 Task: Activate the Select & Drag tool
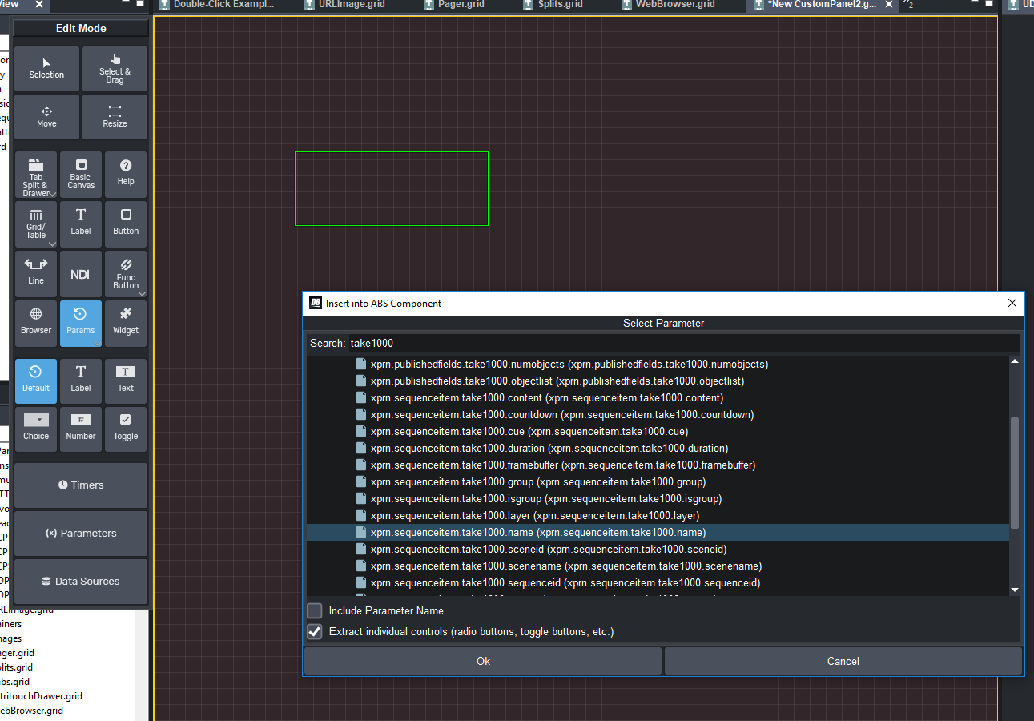pos(115,68)
